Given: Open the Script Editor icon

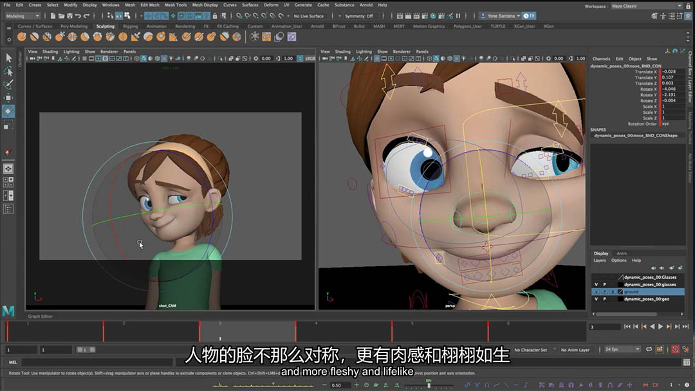Looking at the screenshot, I should point(687,362).
